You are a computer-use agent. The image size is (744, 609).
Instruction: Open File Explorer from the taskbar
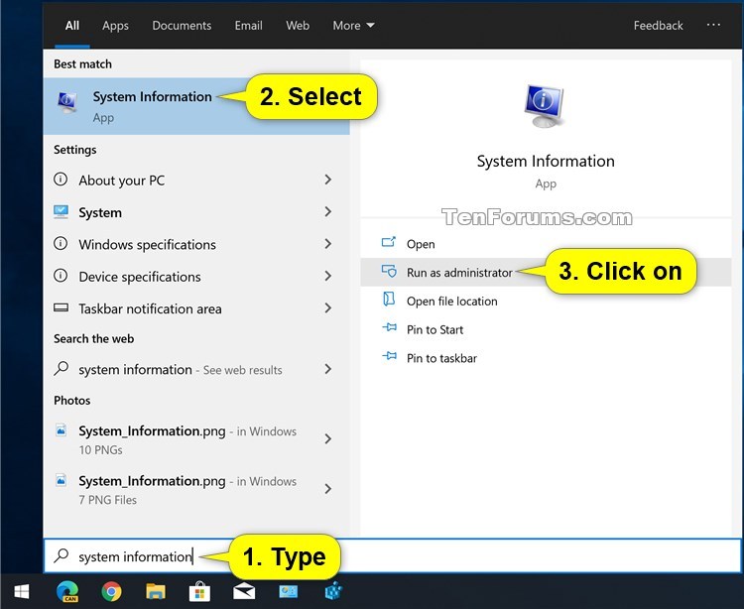pyautogui.click(x=155, y=591)
